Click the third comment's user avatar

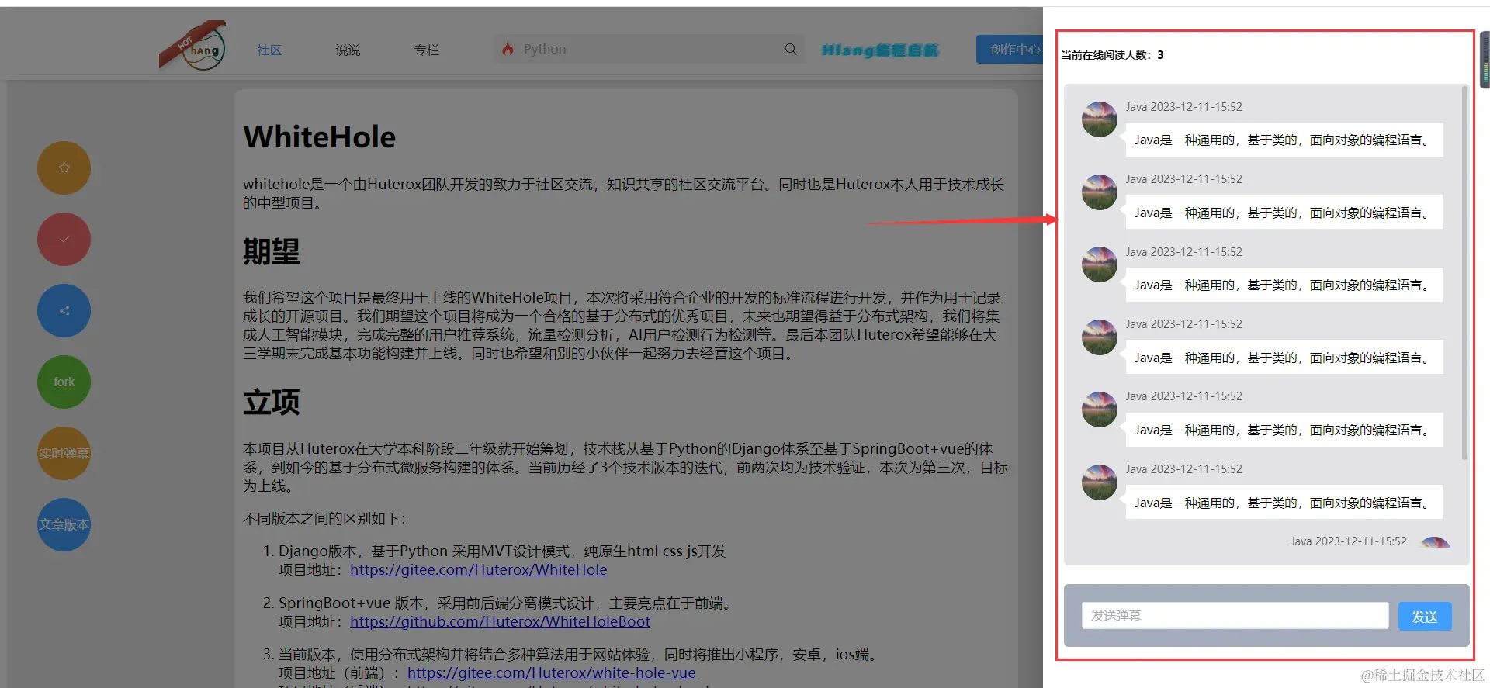[x=1100, y=264]
